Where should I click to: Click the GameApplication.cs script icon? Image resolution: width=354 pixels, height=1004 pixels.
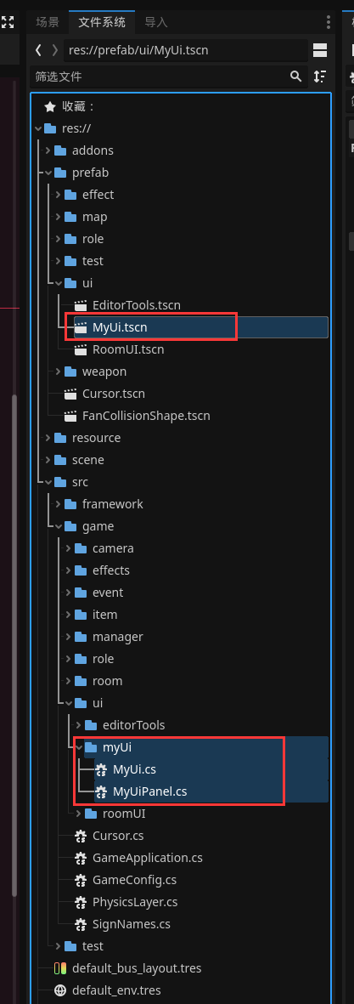point(81,858)
